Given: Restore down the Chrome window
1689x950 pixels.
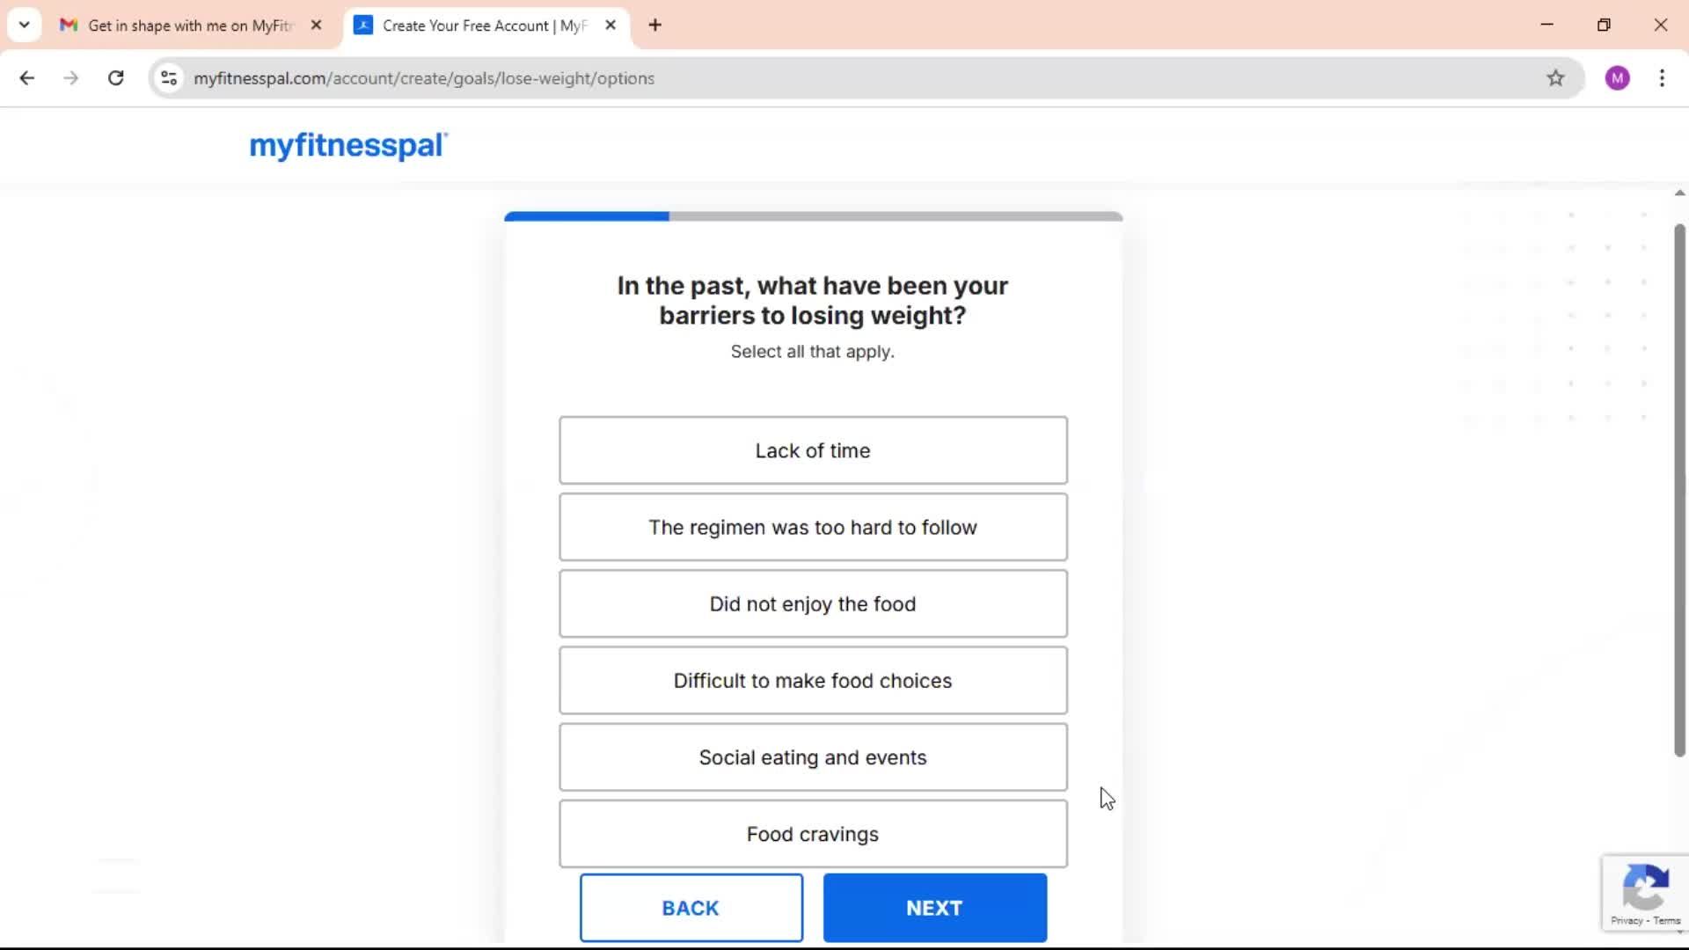Looking at the screenshot, I should point(1604,25).
